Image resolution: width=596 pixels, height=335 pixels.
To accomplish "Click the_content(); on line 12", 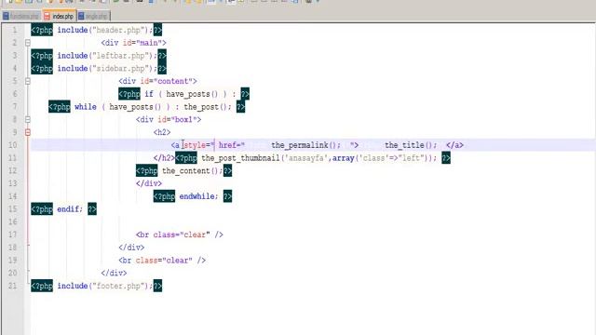I will [193, 171].
